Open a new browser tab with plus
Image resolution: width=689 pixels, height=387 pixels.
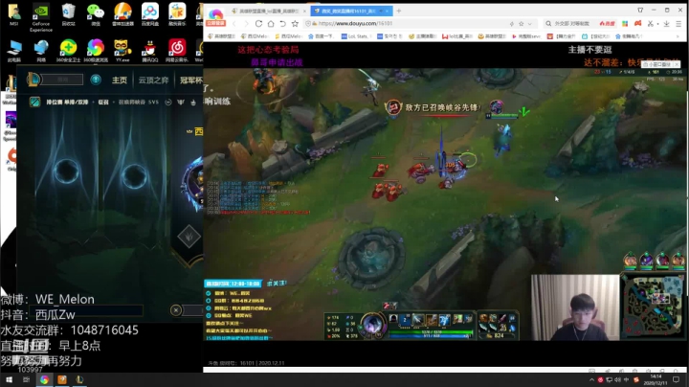coord(398,11)
